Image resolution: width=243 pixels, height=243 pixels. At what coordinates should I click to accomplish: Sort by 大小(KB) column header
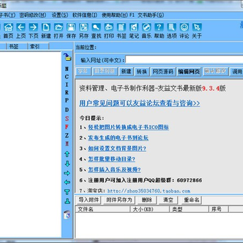tap(150, 209)
